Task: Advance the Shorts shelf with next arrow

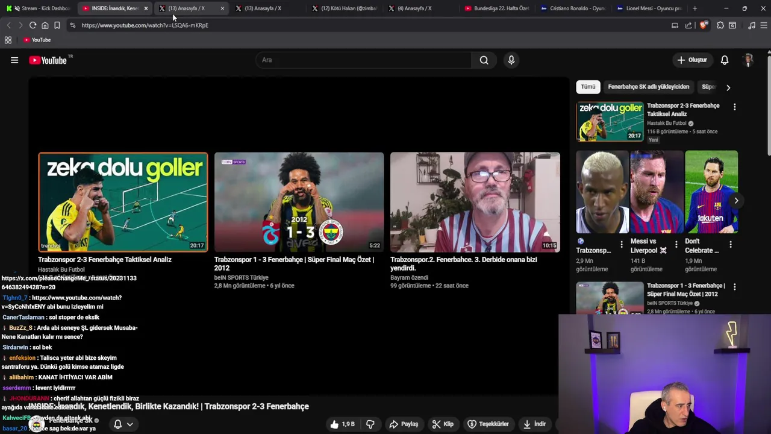Action: pos(736,201)
